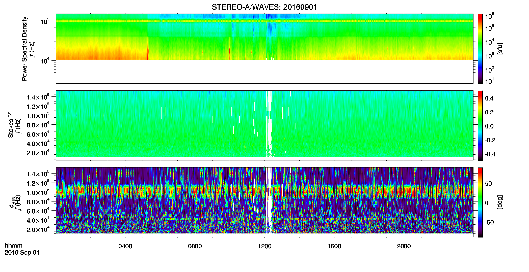This screenshot has height=272, width=529.
Task: Click the 0400 time tick label
Action: 125,246
